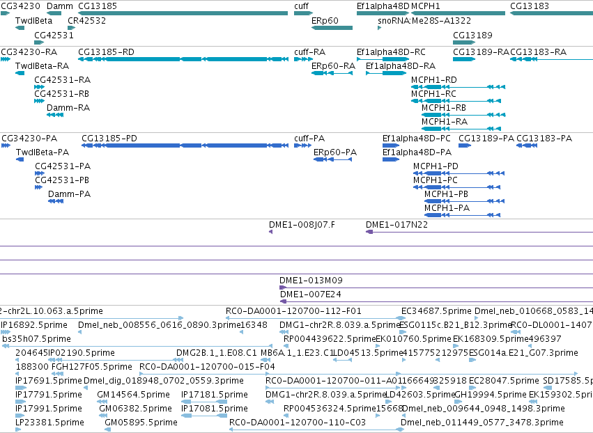Select transcript MCPH1-RC

[433, 94]
